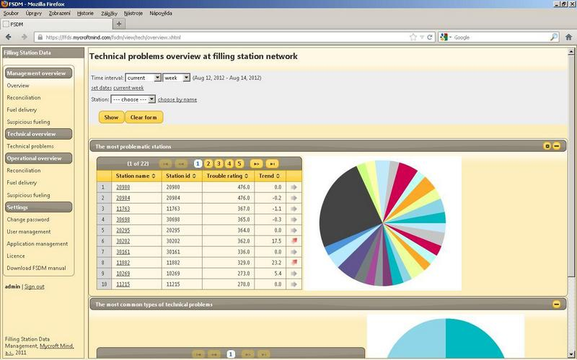Screen dimensions: 577x360
Task: Open Change password in Settings
Action: [28, 220]
